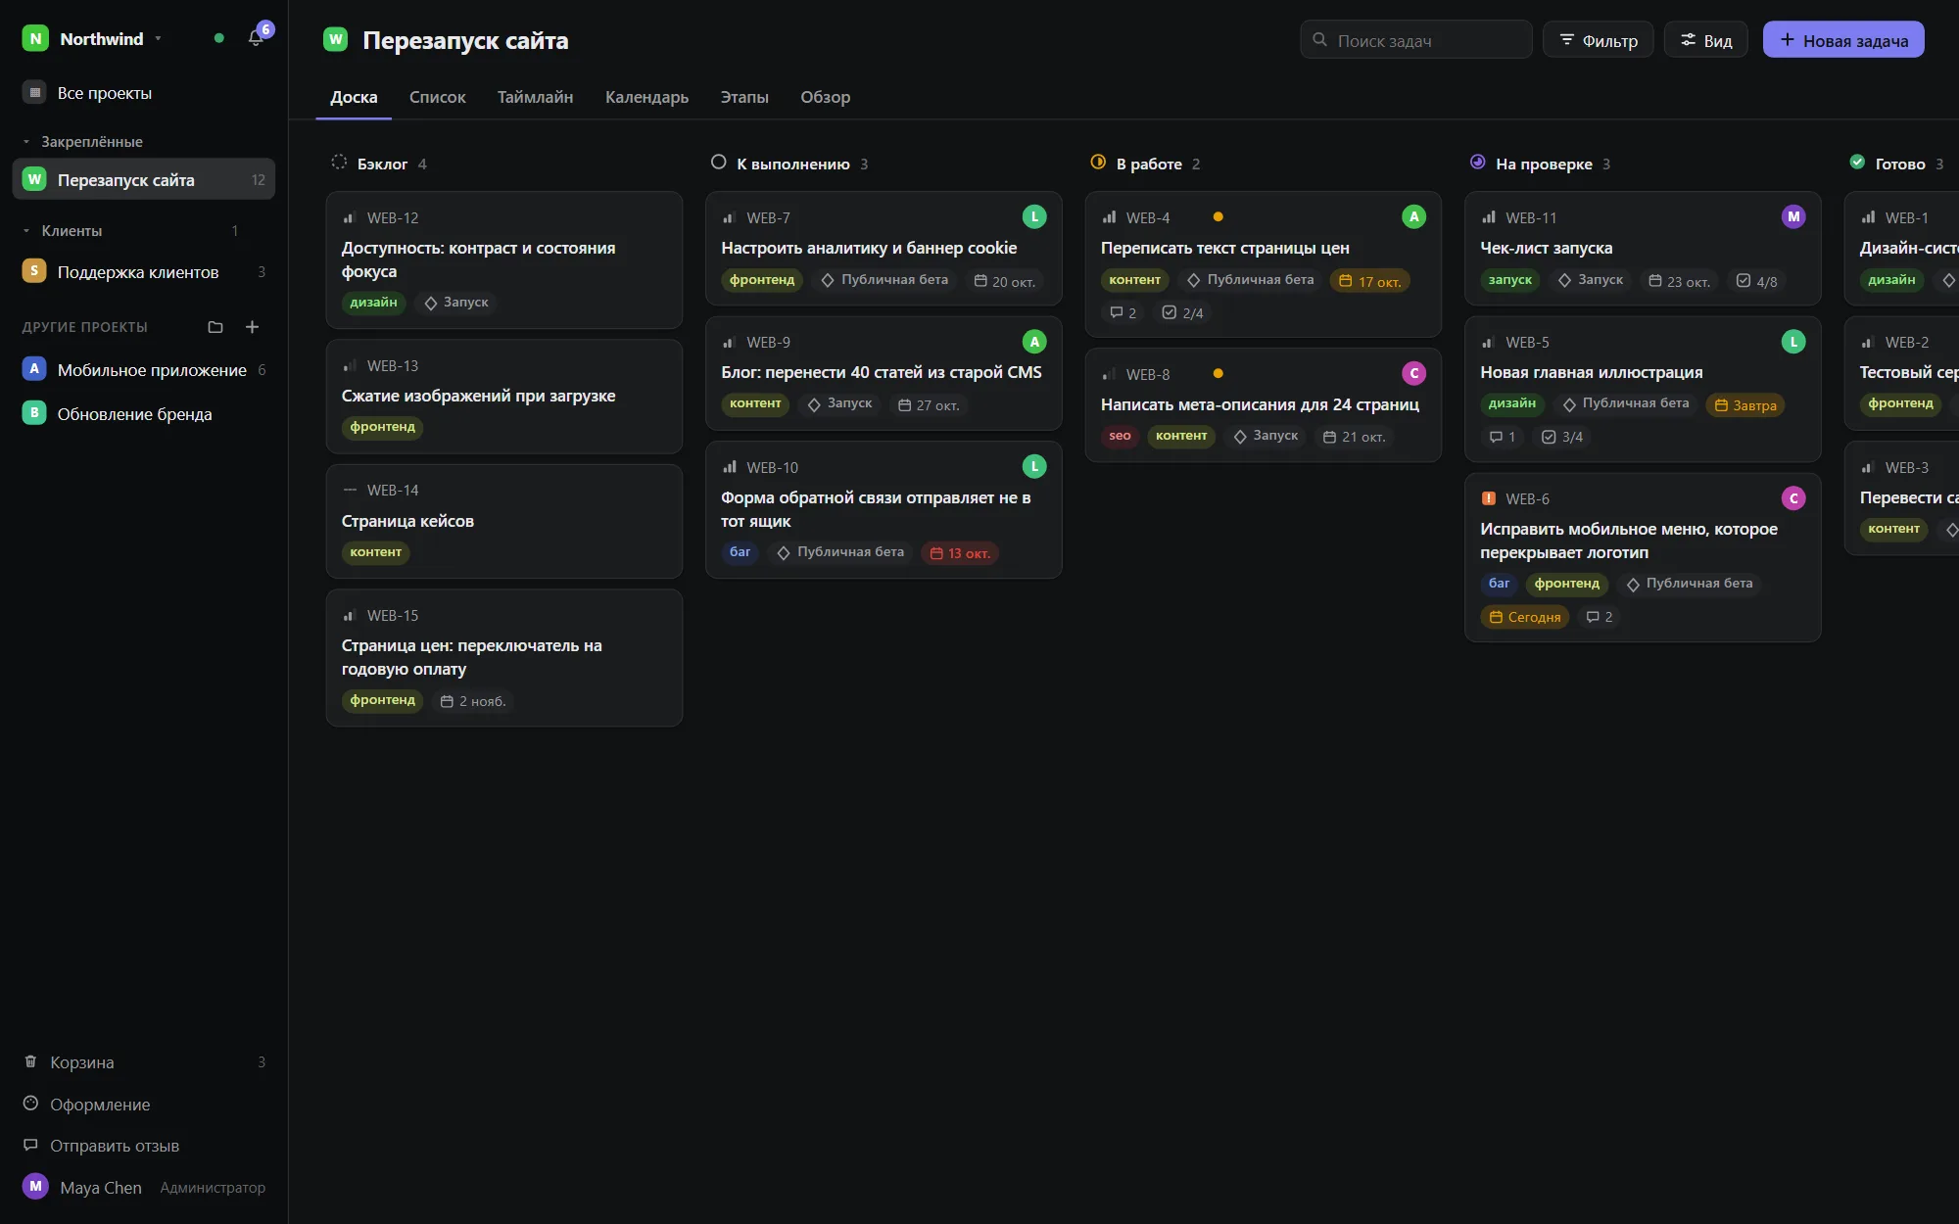Collapse the Закреплённые section
The height and width of the screenshot is (1224, 1959).
[x=26, y=142]
